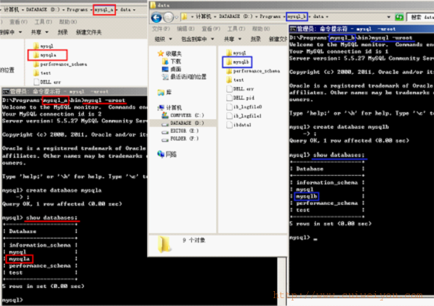Viewport: 434px width, 306px height.
Task: Select the ib_logfile1 file
Action: tap(244, 116)
